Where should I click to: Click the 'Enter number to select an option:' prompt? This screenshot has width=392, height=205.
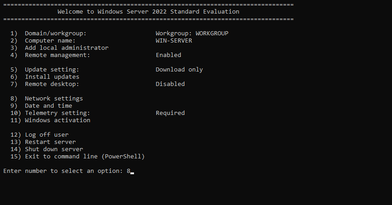(x=63, y=171)
